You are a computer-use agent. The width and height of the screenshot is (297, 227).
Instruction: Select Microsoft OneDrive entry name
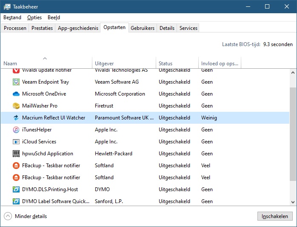(44, 94)
